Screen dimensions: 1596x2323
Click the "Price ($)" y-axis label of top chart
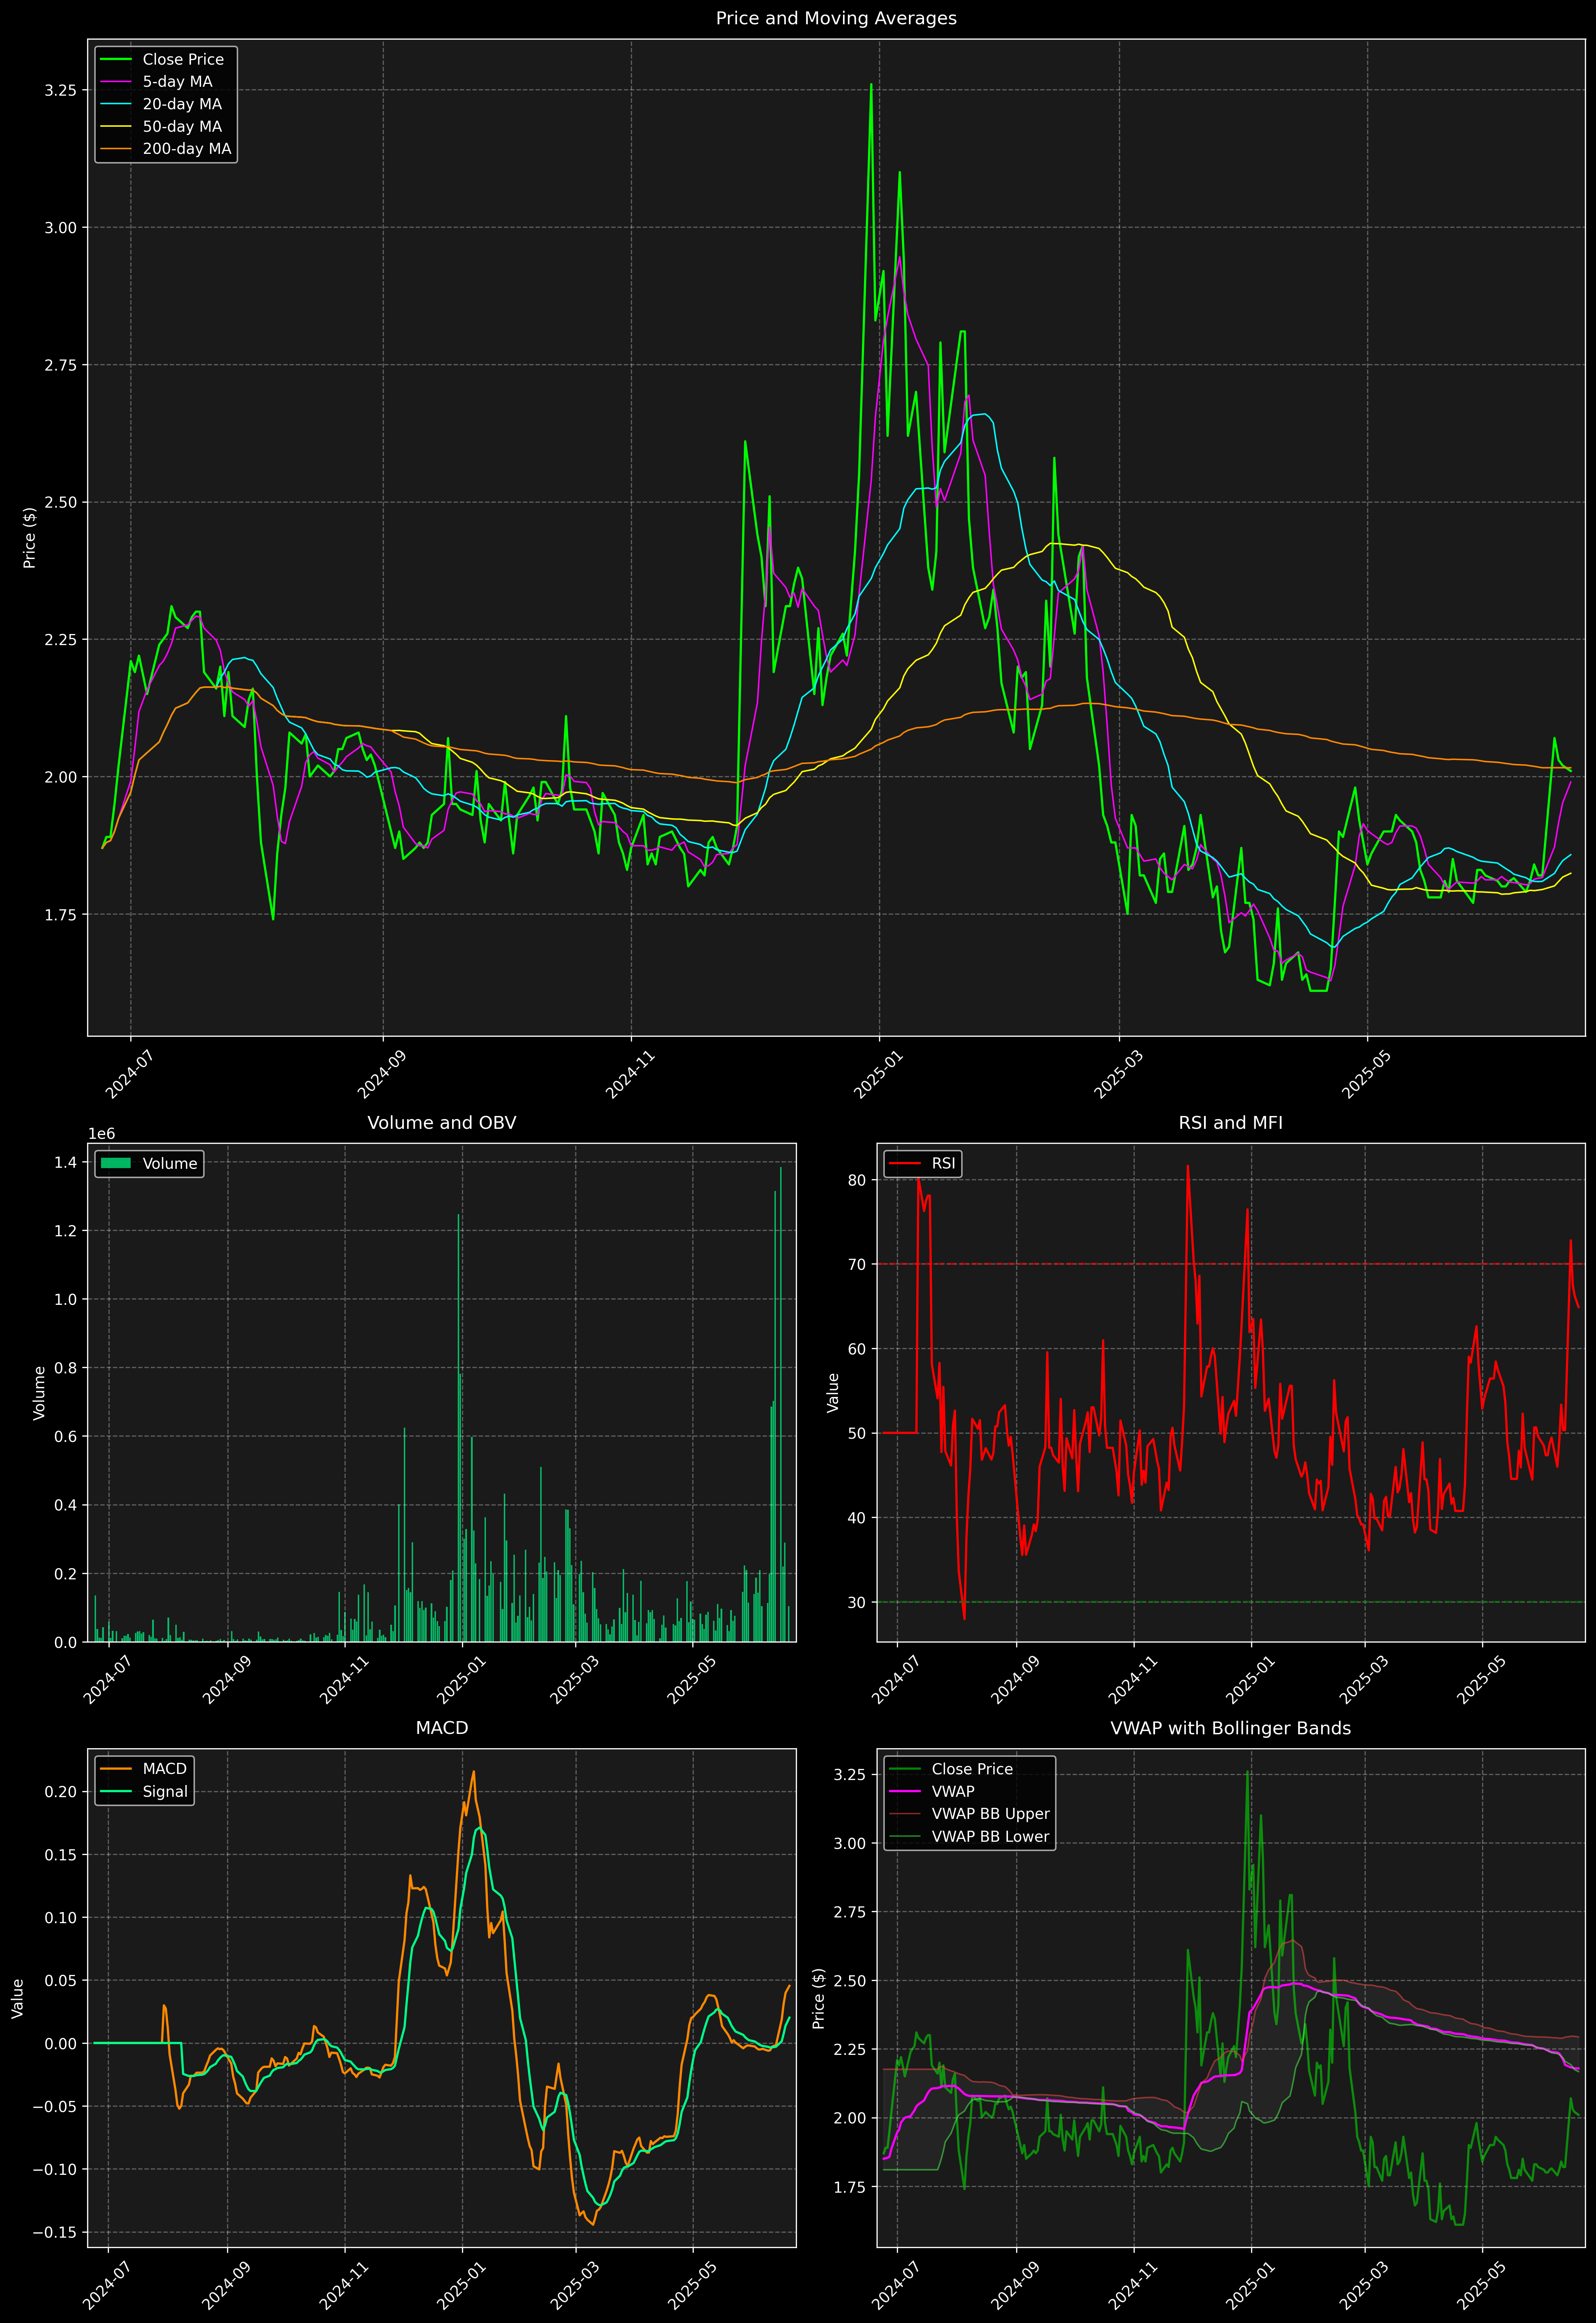click(x=30, y=538)
